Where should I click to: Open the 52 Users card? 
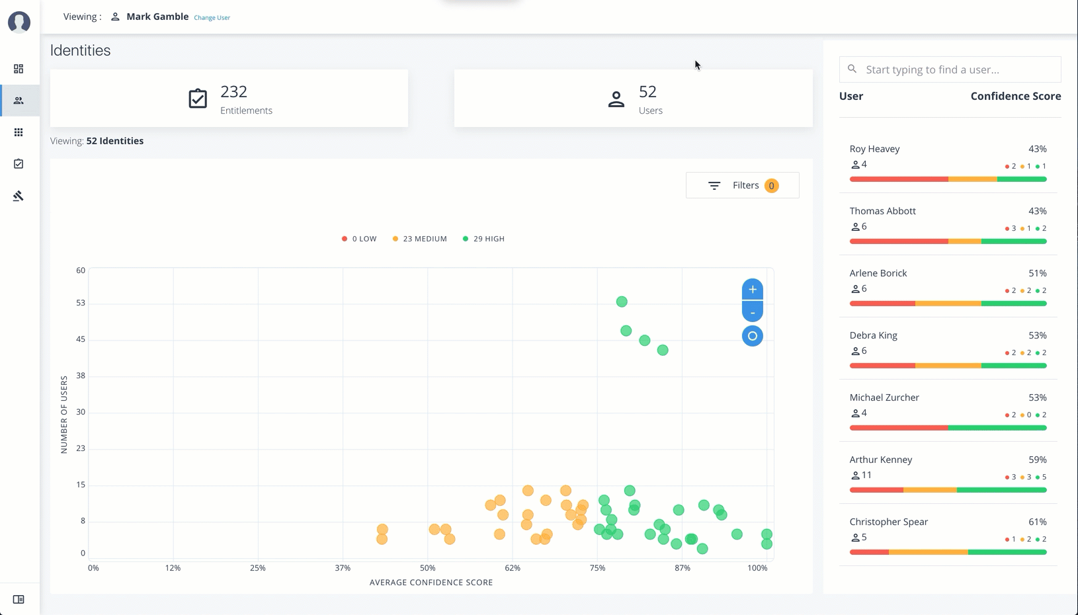coord(633,99)
